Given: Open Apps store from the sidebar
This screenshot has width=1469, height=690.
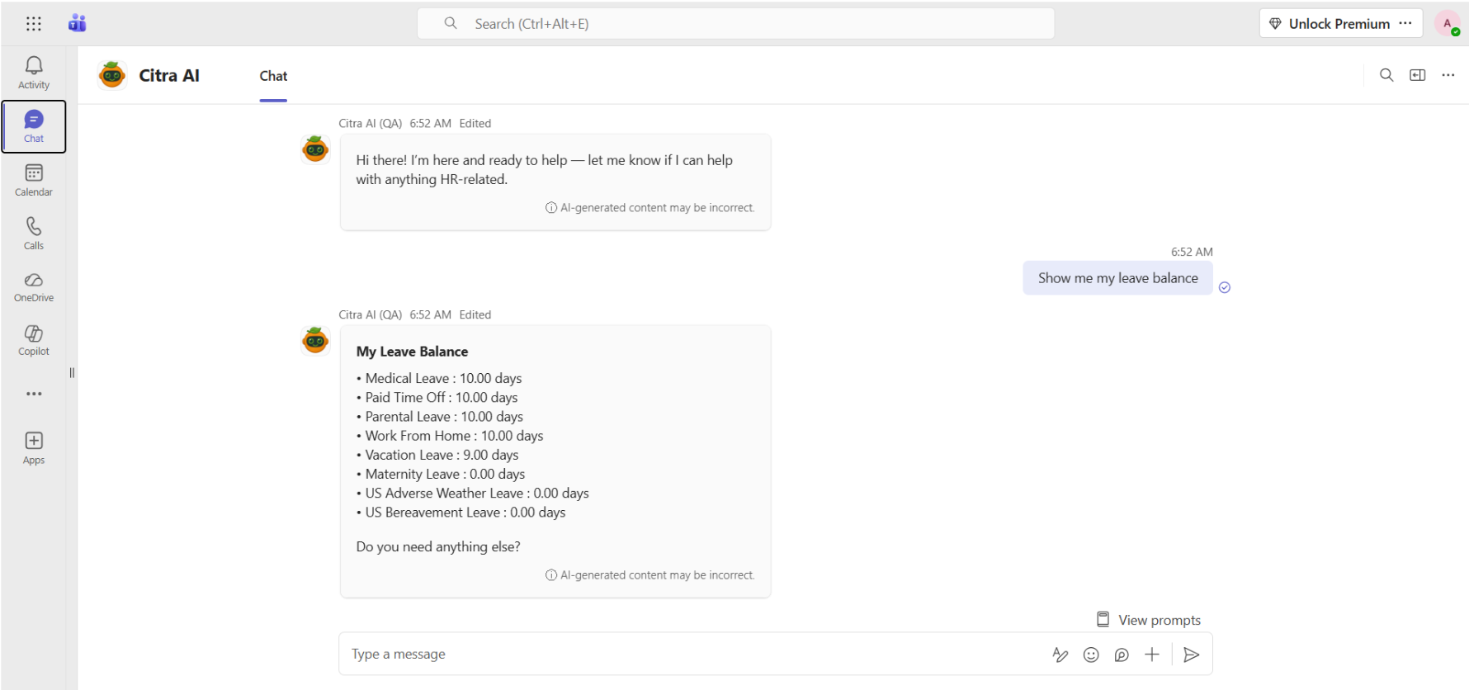Looking at the screenshot, I should 34,448.
